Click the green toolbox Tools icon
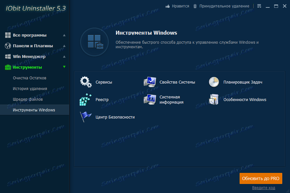Image resolution: width=290 pixels, height=193 pixels. (8, 67)
